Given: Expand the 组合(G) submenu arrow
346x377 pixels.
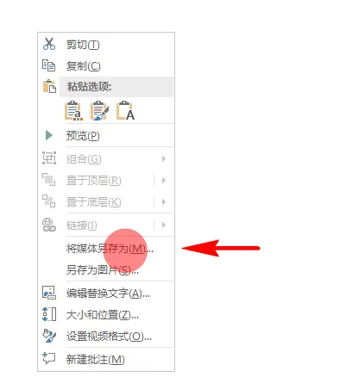Looking at the screenshot, I should coord(164,158).
